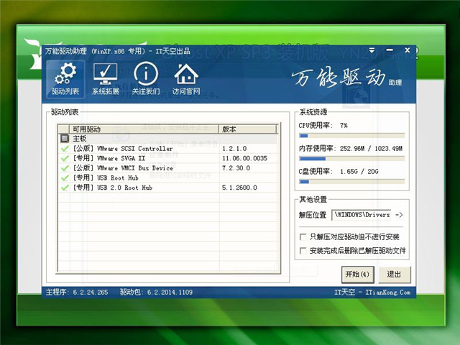Toggle the 主板 group checkbox
The height and width of the screenshot is (345, 460).
65,138
